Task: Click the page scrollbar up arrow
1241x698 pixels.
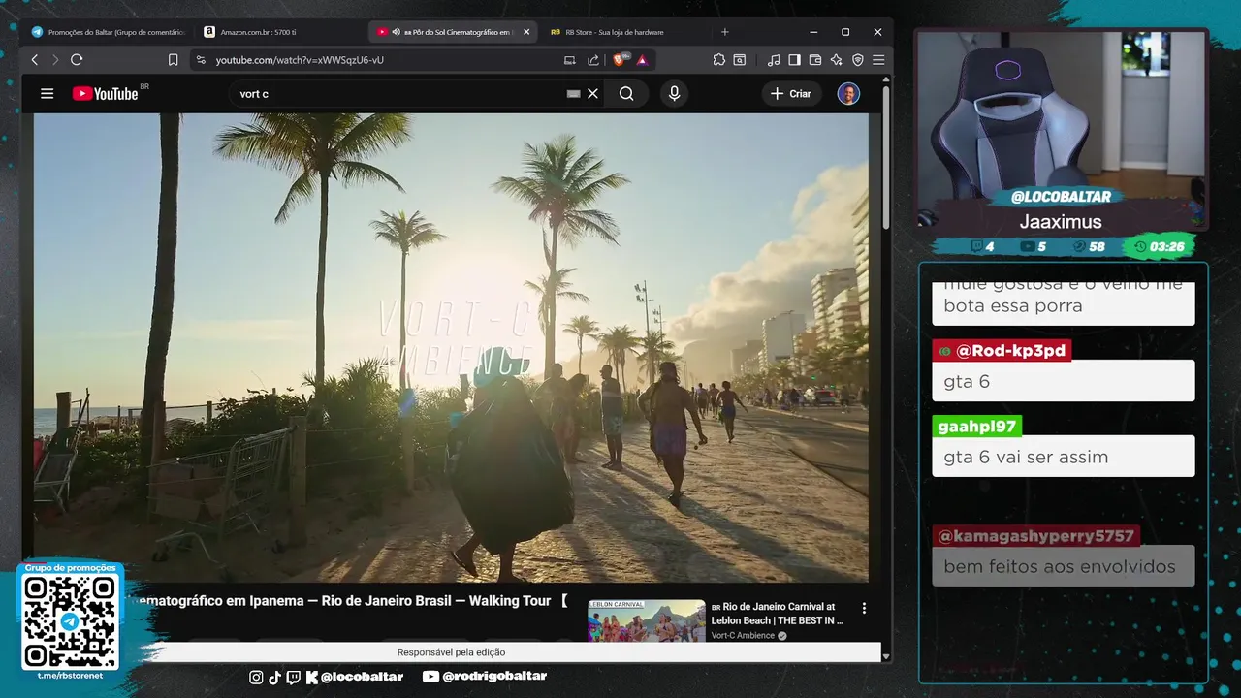Action: point(886,79)
